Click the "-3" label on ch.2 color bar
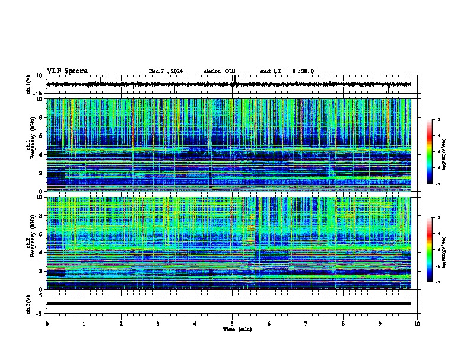The image size is (470, 363). (x=437, y=218)
